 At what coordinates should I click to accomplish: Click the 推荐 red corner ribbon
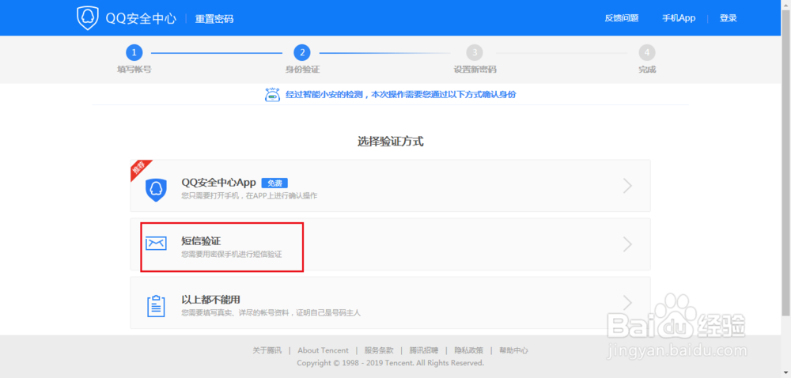pyautogui.click(x=139, y=169)
